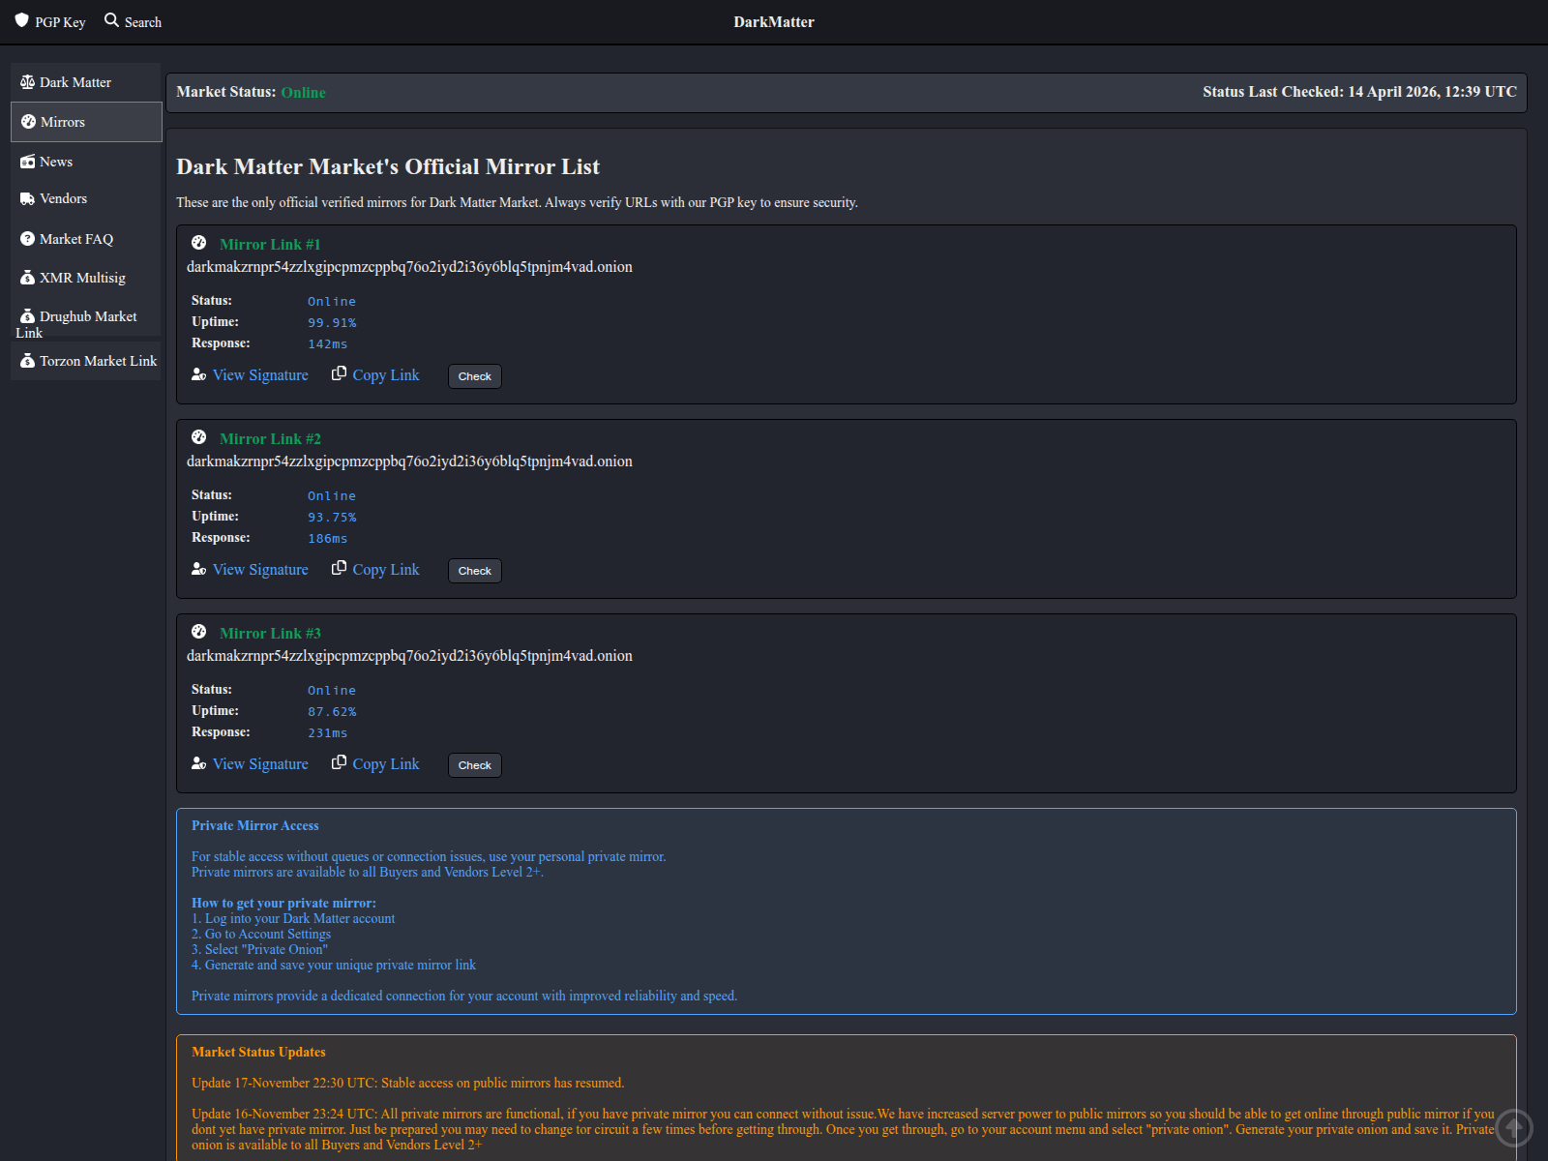The height and width of the screenshot is (1161, 1548).
Task: Click the 186ms response value
Action: point(328,539)
